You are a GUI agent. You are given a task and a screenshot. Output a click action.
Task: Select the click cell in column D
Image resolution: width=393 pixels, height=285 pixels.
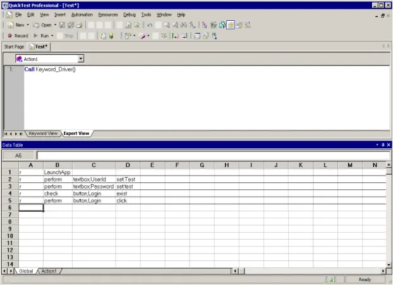(128, 201)
